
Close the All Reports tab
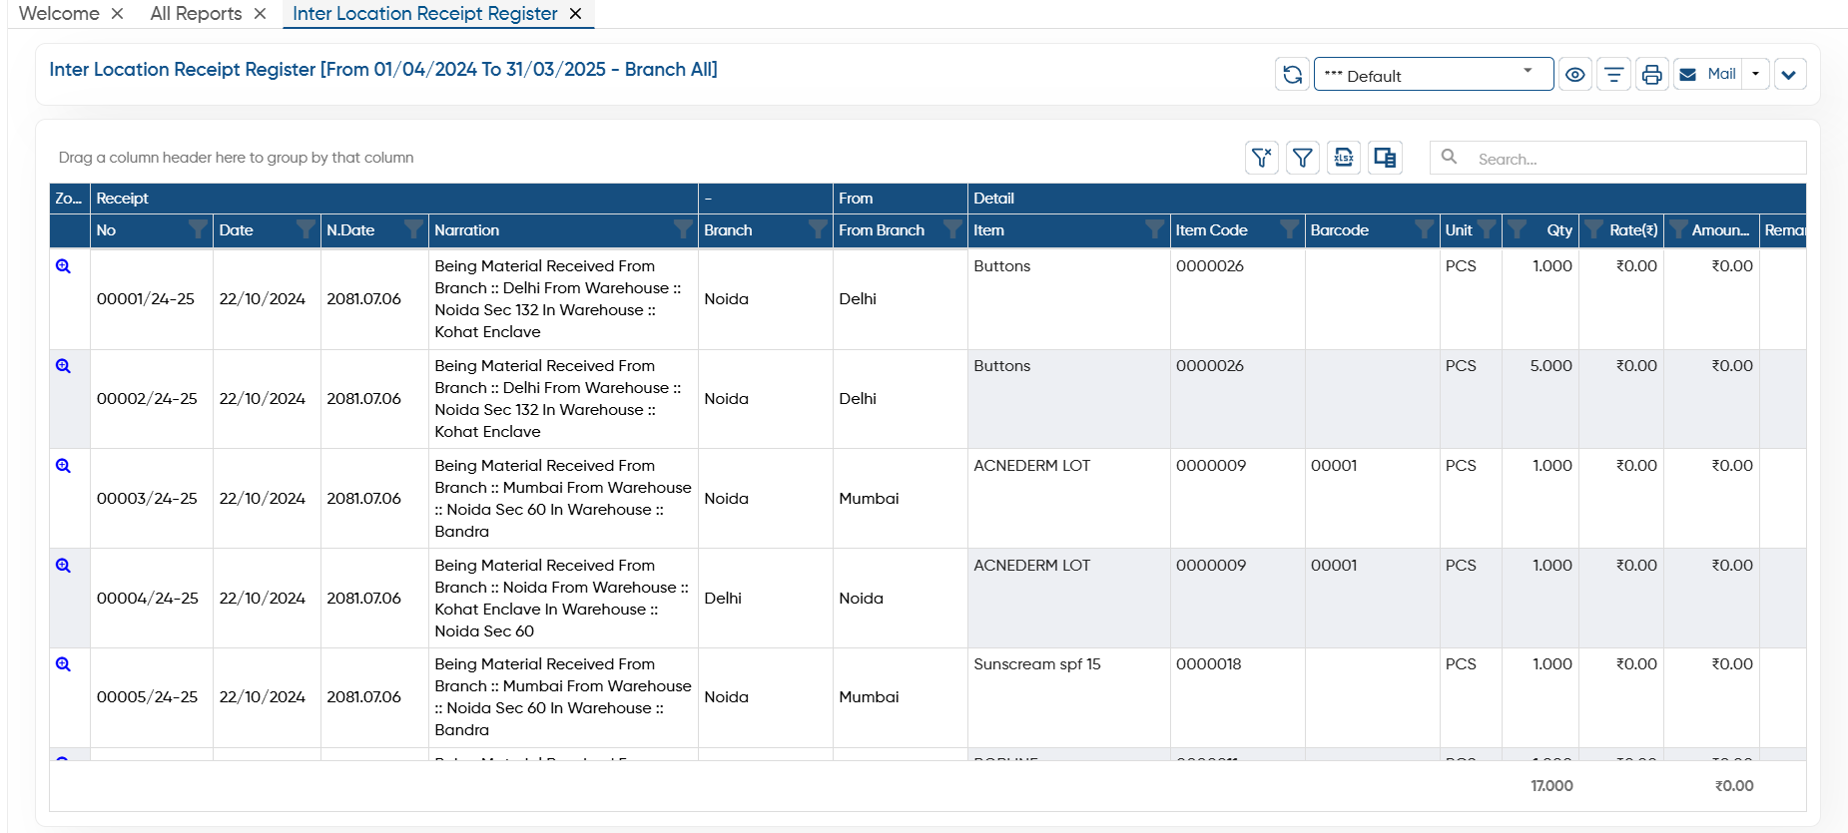click(260, 14)
